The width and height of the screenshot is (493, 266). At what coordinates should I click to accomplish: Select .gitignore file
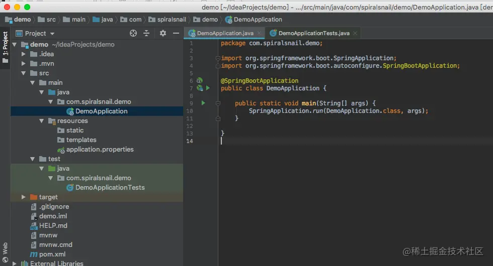coord(54,207)
